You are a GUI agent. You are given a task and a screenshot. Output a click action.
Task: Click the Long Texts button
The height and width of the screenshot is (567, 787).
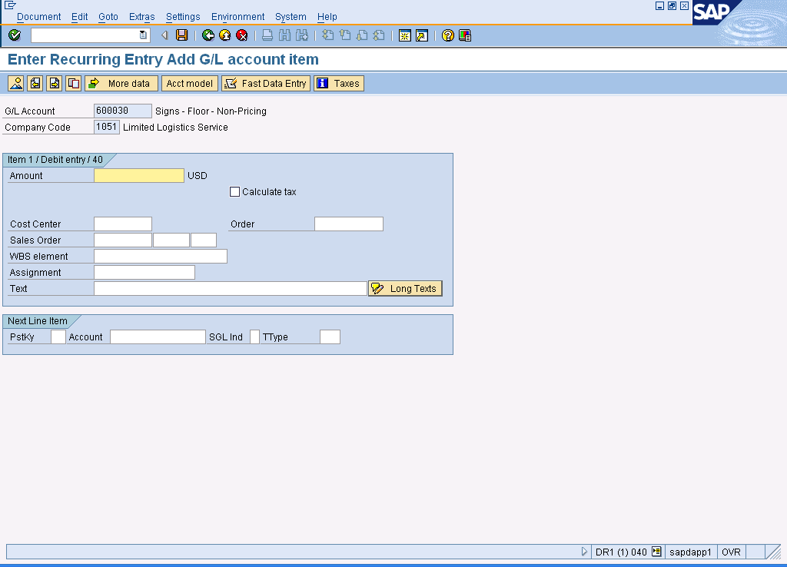[405, 289]
